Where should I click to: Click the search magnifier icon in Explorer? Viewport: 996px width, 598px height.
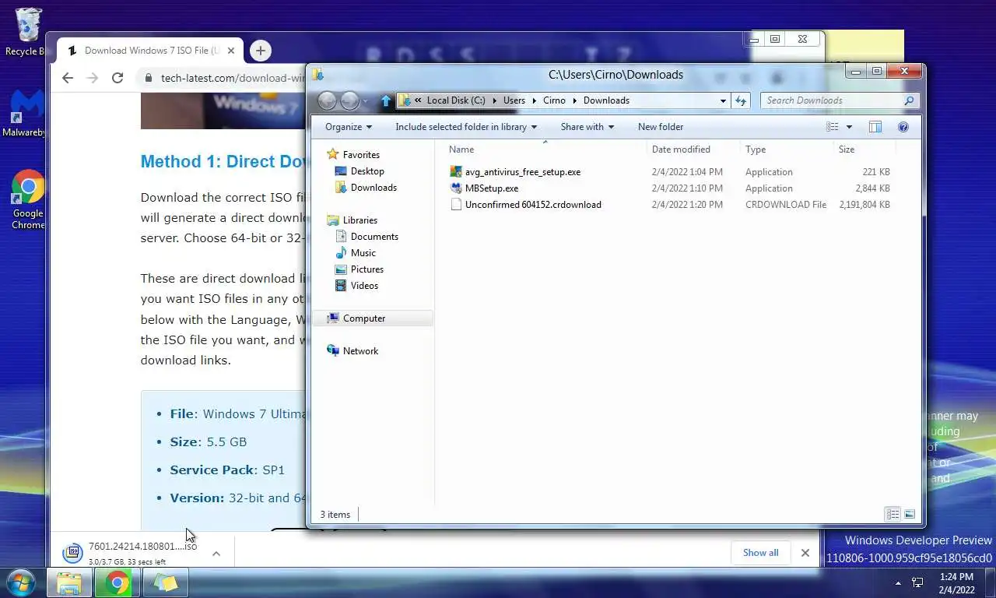click(x=909, y=100)
